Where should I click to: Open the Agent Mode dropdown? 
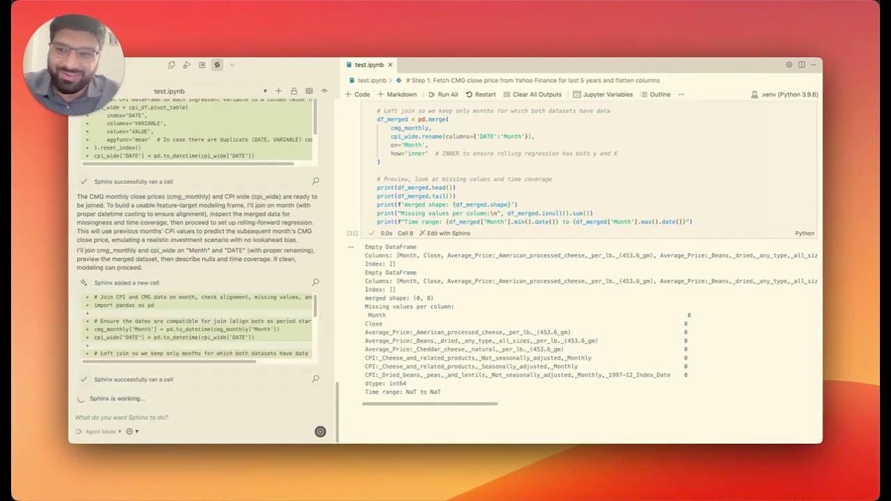coord(103,431)
